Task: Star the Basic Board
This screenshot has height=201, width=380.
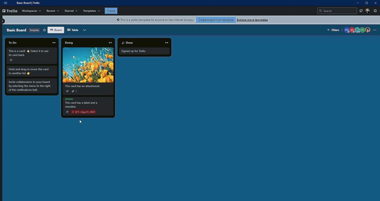Action: (45, 30)
